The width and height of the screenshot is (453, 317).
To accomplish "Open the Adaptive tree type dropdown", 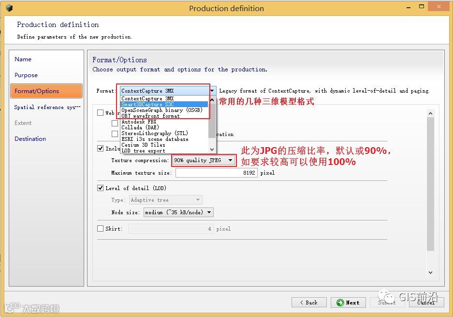I will [x=165, y=200].
